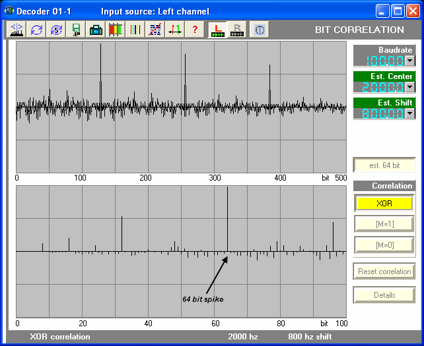
Task: Click the Reset correlation button
Action: (x=384, y=272)
